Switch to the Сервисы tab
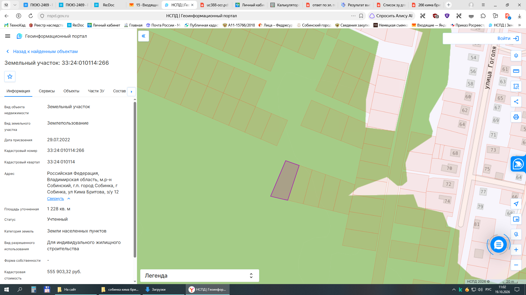The image size is (526, 295). (47, 91)
